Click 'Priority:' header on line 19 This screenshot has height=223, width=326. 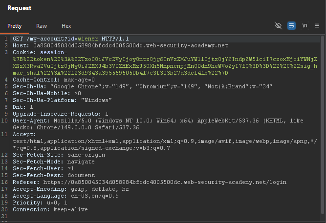point(28,203)
